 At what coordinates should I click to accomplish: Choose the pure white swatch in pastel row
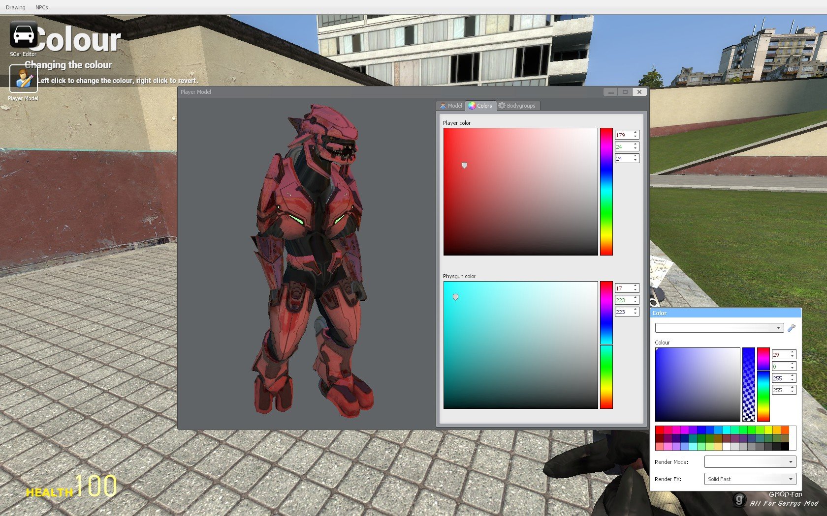727,446
